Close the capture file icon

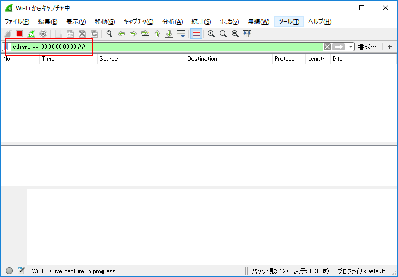click(82, 34)
